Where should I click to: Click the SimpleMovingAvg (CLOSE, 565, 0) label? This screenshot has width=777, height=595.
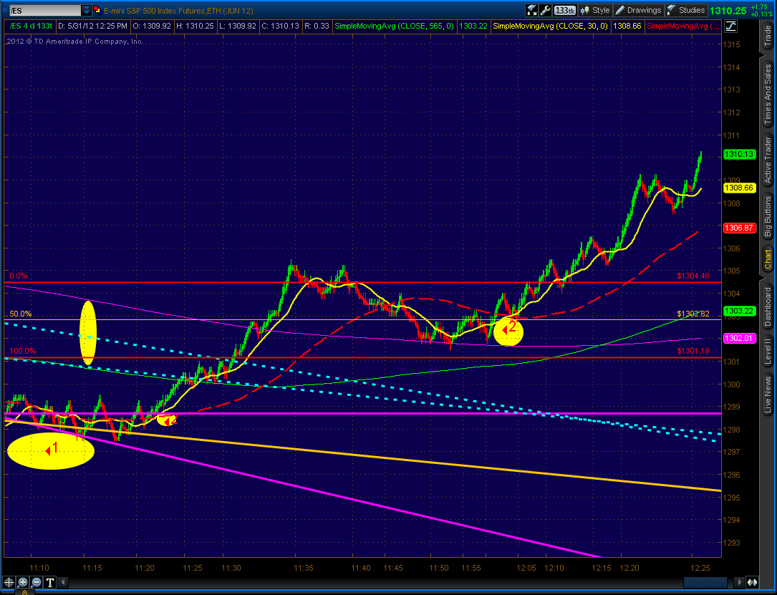click(394, 26)
